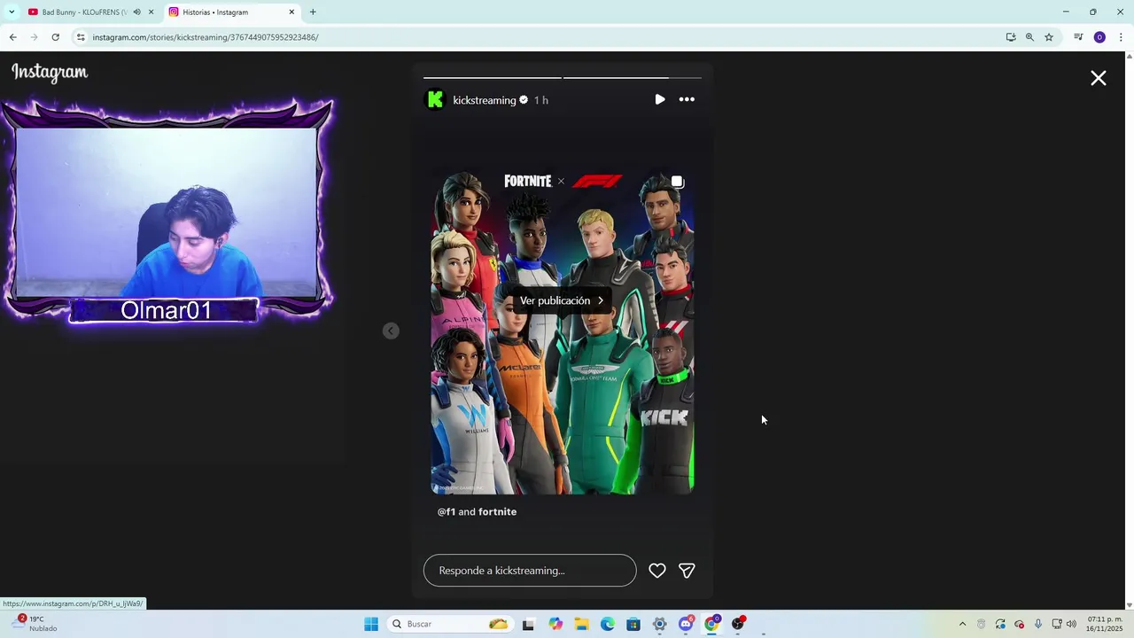
Task: Open Task View on the taskbar
Action: [x=528, y=625]
